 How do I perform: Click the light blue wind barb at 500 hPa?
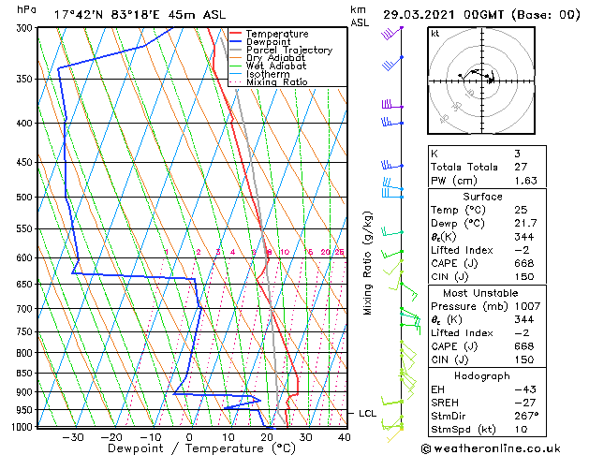[x=392, y=194]
